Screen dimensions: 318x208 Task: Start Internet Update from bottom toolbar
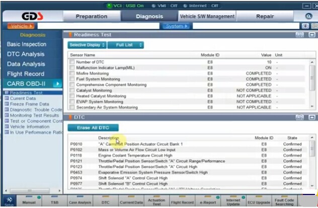[233, 200]
